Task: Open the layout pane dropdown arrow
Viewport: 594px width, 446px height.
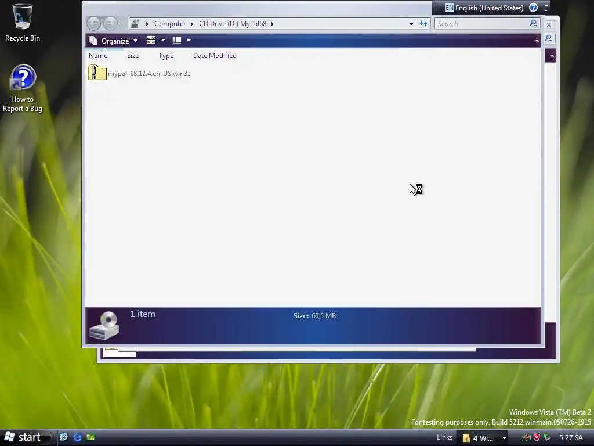Action: 189,41
